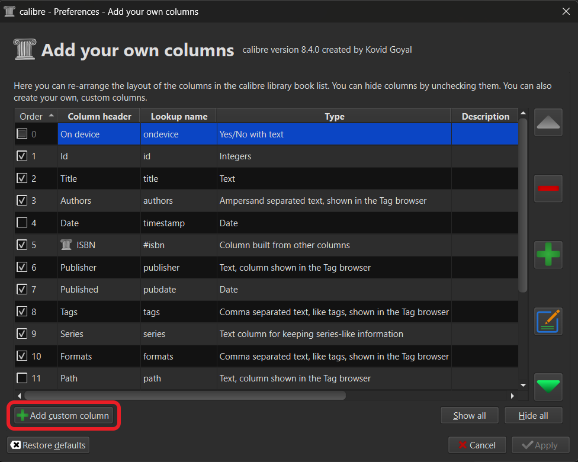Viewport: 578px width, 462px height.
Task: Select the Series column header cell
Action: [x=99, y=333]
